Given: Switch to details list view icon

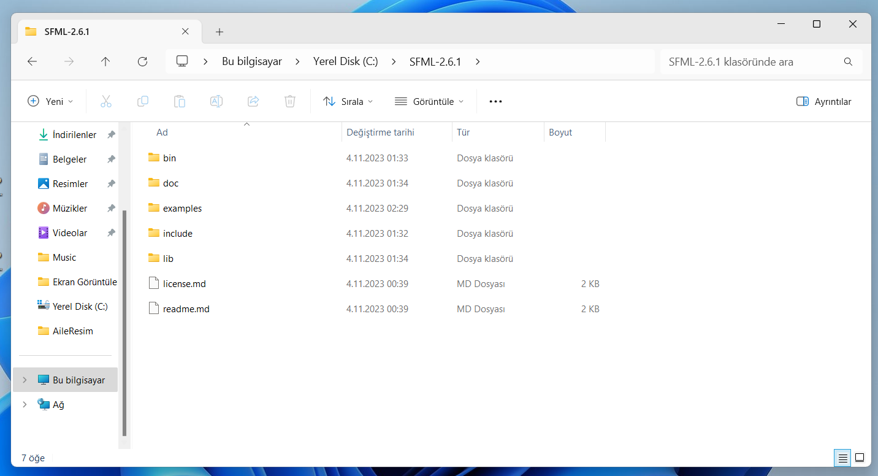Looking at the screenshot, I should (x=843, y=458).
